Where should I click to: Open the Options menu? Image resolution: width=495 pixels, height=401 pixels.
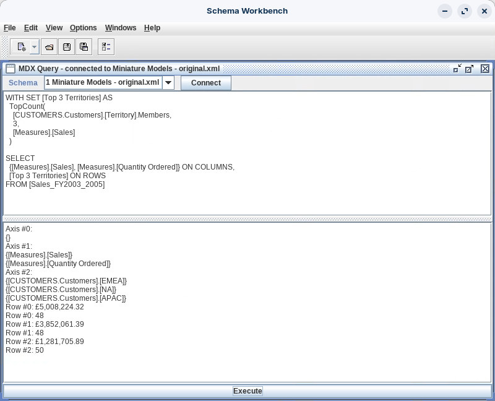pos(83,28)
